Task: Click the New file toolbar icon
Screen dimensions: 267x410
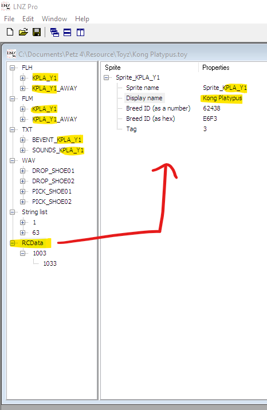Action: pos(10,32)
